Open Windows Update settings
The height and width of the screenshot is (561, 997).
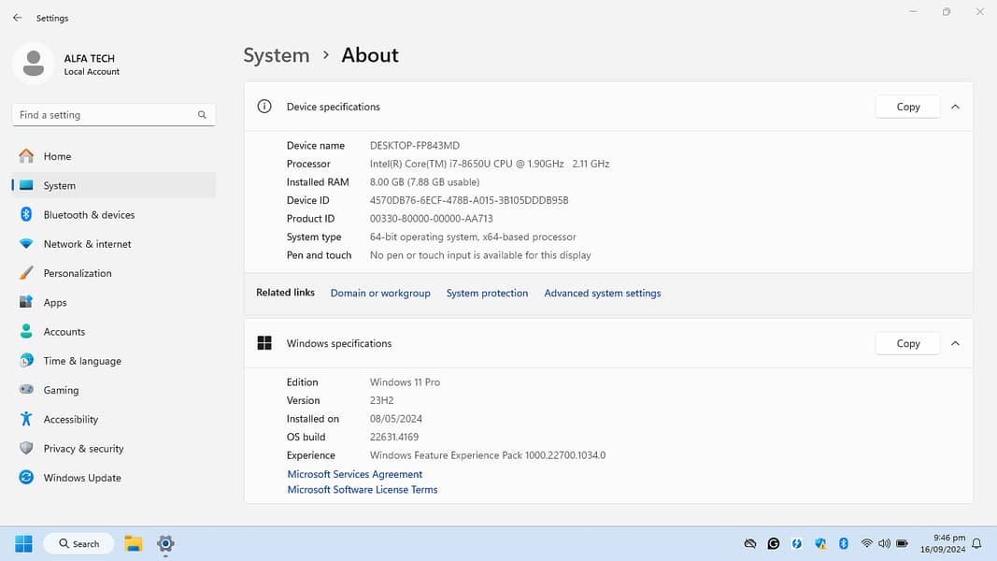pos(82,478)
